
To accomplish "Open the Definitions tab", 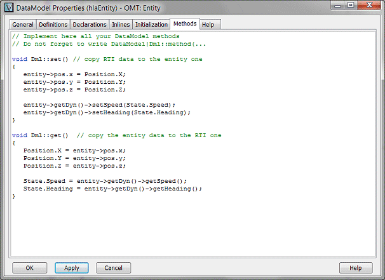I will [53, 24].
